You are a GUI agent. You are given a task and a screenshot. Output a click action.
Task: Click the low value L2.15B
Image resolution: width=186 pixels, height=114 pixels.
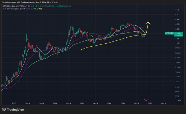(x=45, y=6)
